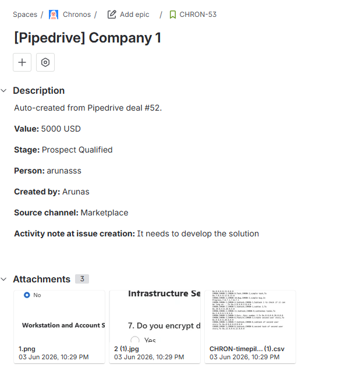Viewport: 341px width, 368px height.
Task: Click the Add epic pencil icon
Action: point(112,15)
